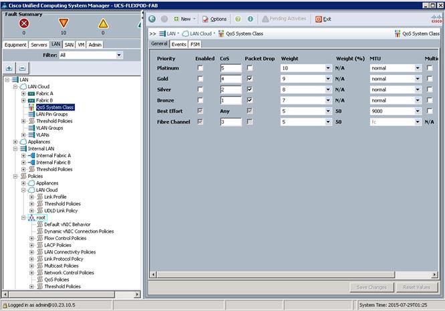Click the Platinum CoS input field
445x311 pixels.
pos(231,68)
